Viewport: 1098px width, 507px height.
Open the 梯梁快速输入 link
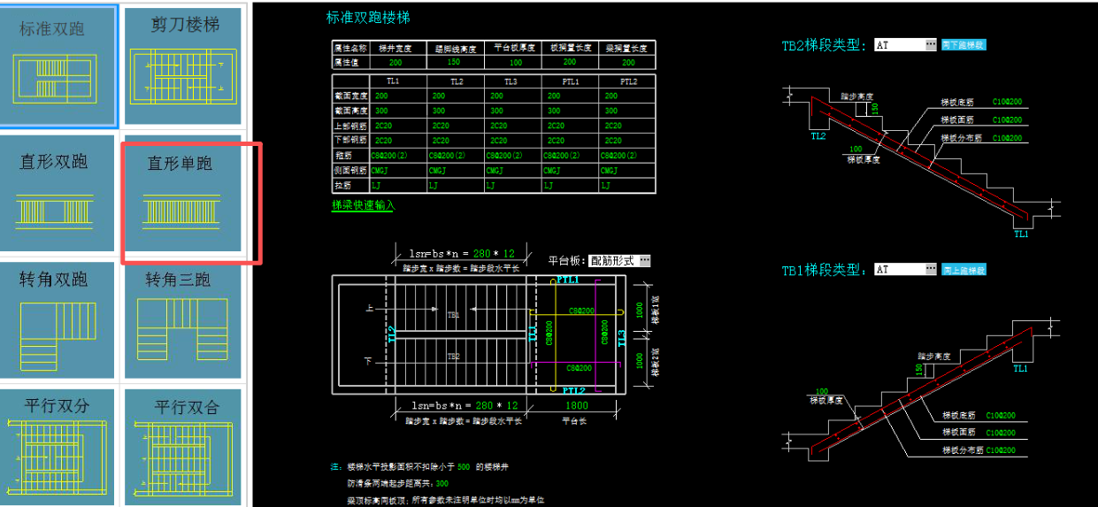tap(363, 204)
